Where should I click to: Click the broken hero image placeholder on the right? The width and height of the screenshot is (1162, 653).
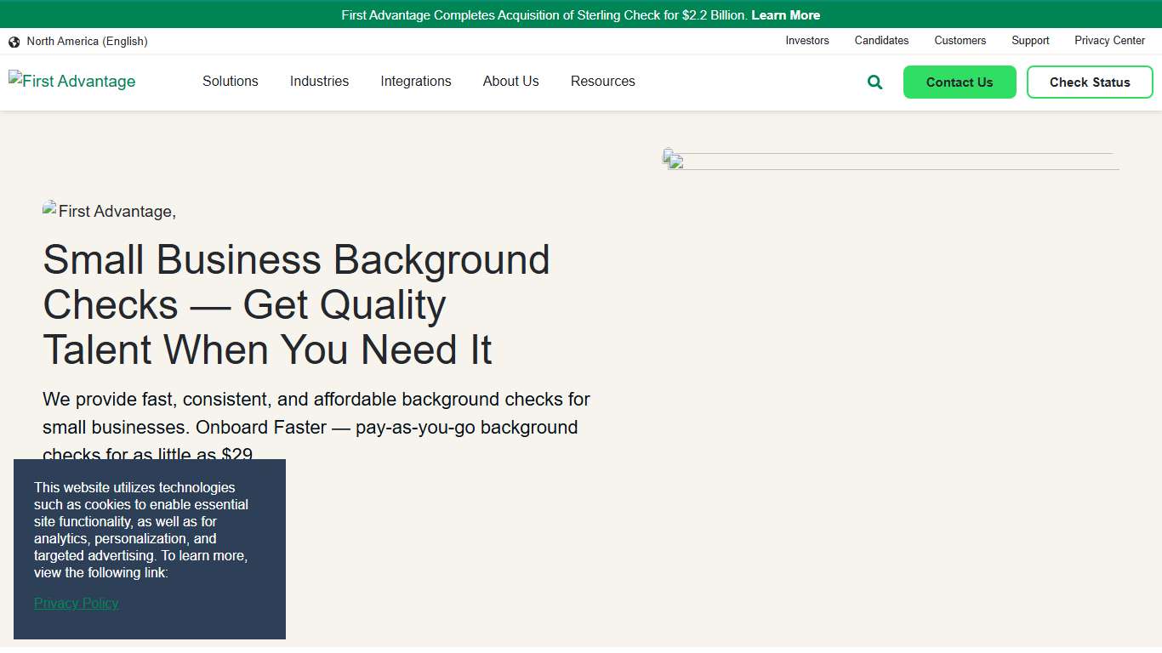(x=671, y=158)
